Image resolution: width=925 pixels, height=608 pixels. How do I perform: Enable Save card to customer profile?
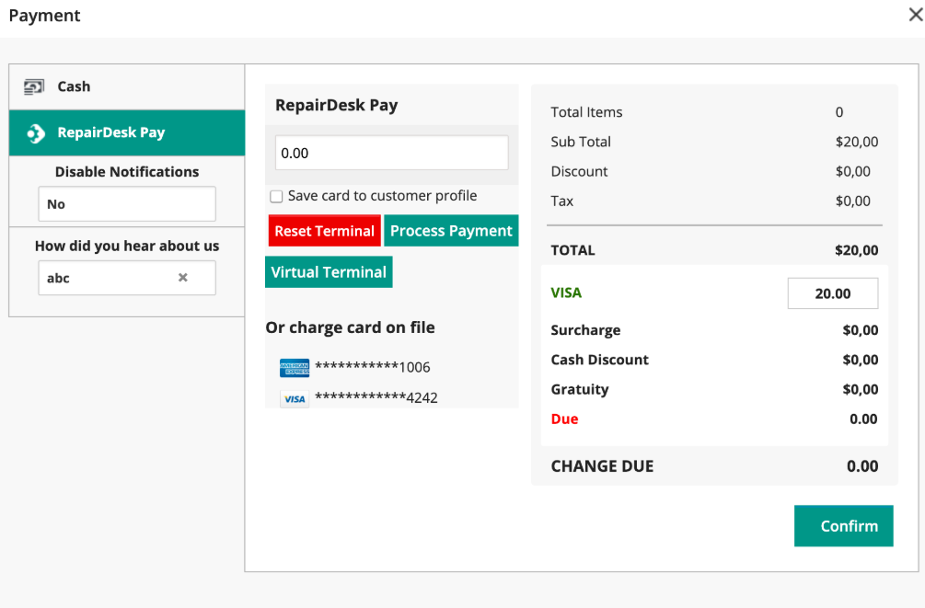click(x=276, y=197)
